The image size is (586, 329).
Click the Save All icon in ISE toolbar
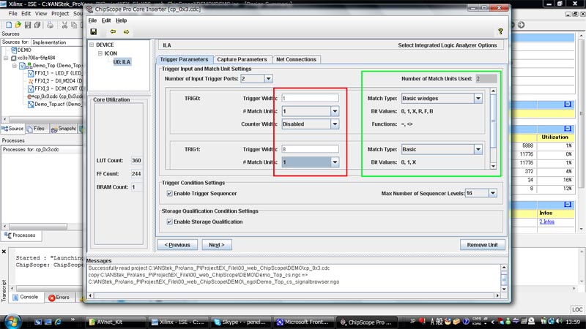[37, 25]
